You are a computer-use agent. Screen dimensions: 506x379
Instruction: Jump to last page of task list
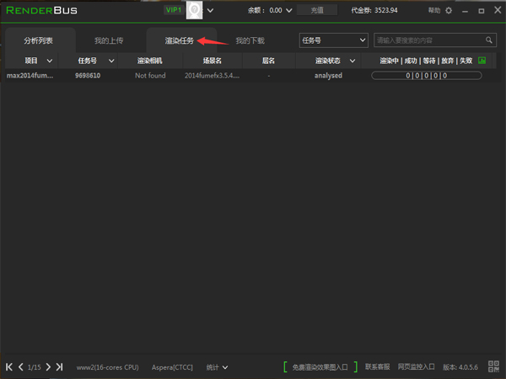59,366
